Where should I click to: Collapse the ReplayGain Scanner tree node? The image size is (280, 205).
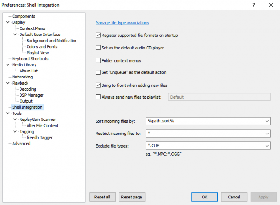15,120
